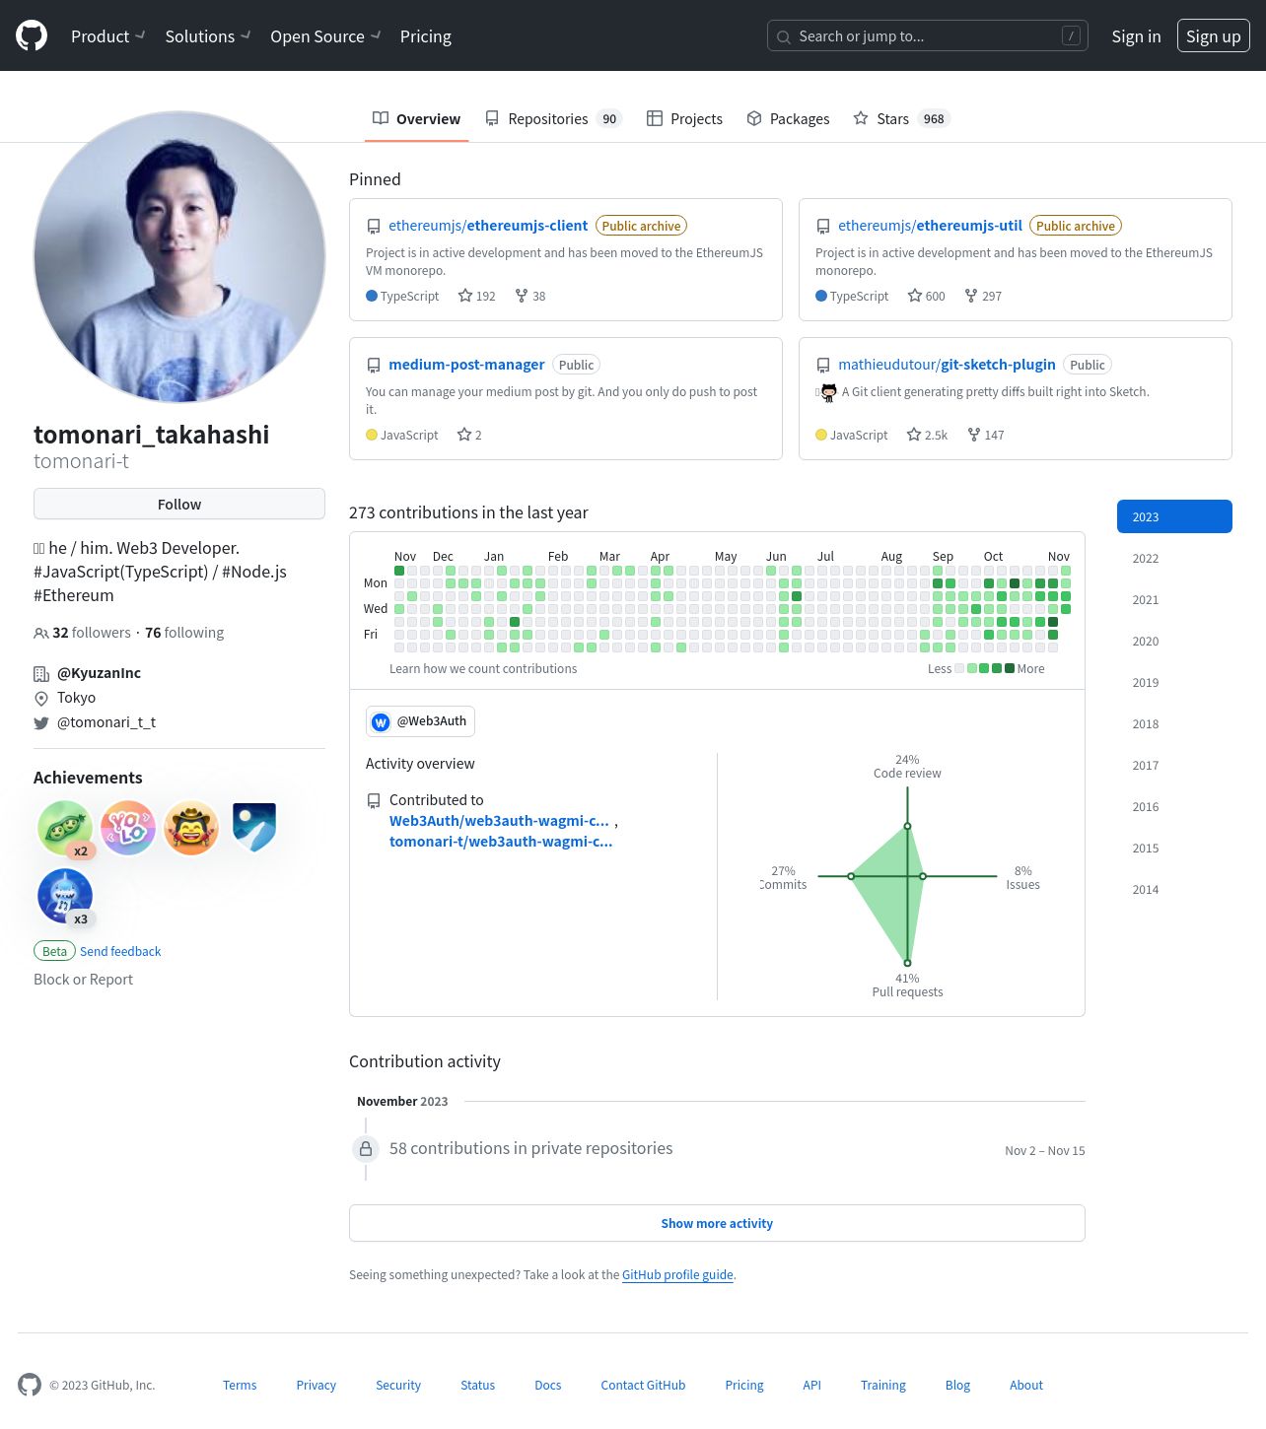Open the 76 following link
This screenshot has width=1266, height=1429.
[184, 633]
